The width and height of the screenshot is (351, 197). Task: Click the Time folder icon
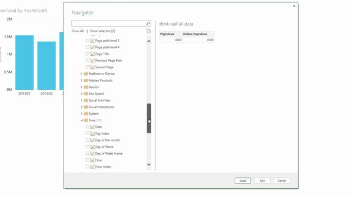pos(86,120)
